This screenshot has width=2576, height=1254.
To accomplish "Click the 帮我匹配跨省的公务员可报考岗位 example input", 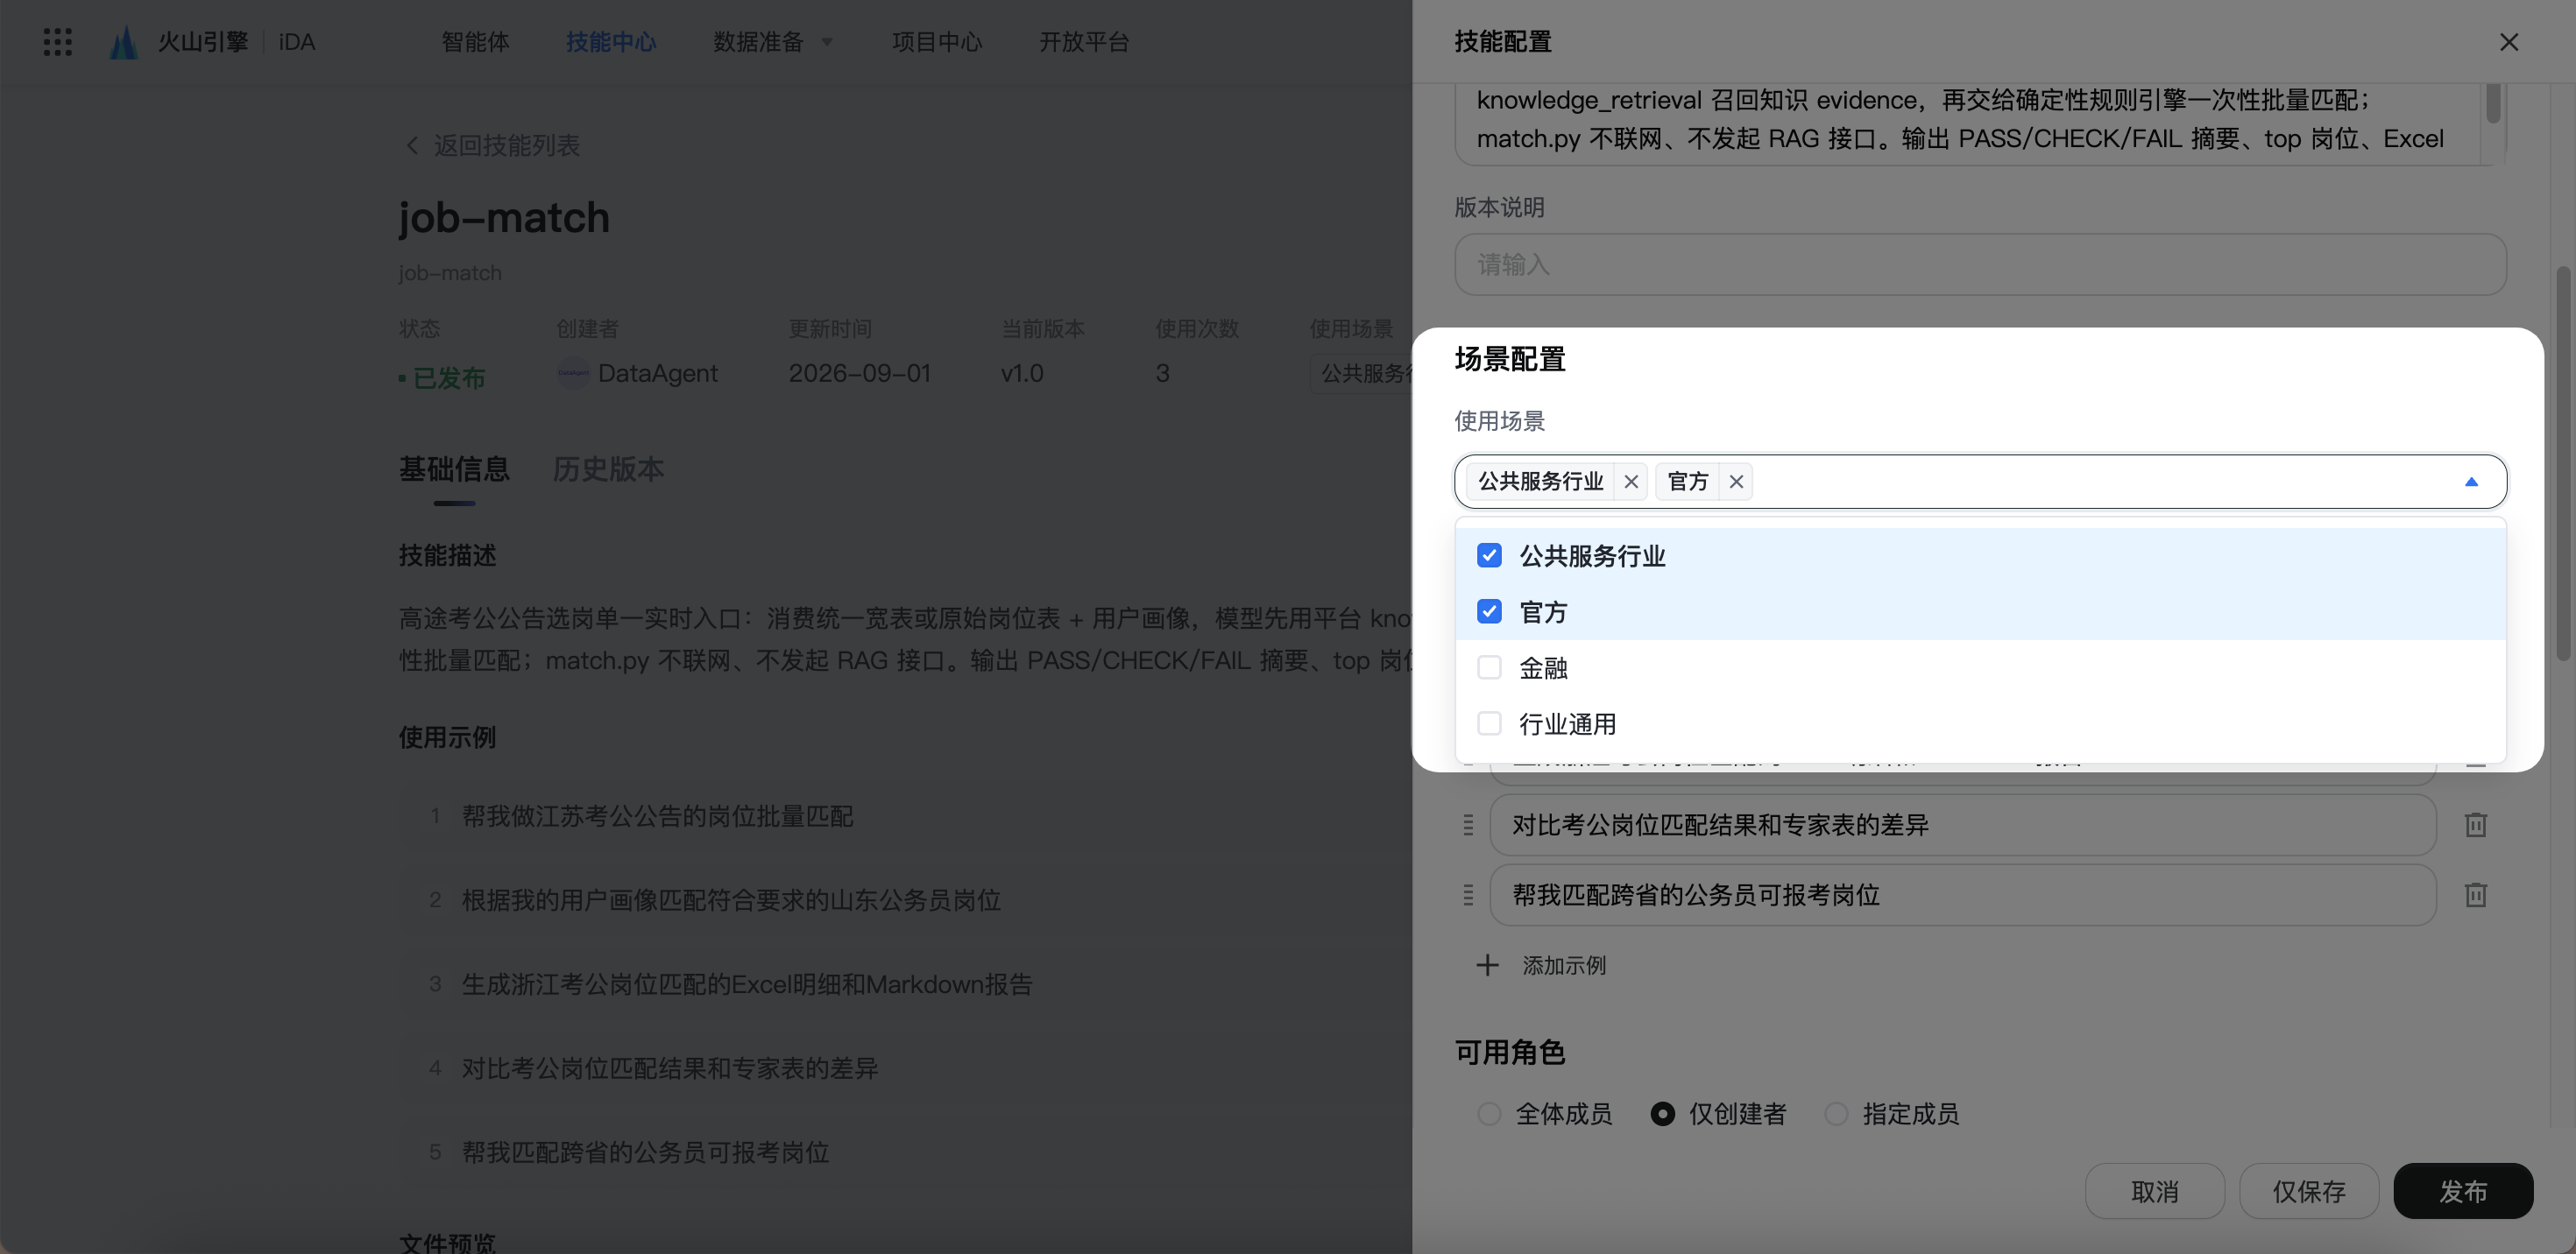I will coord(1962,894).
